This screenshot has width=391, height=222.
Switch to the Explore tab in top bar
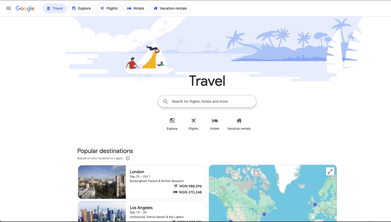(x=82, y=8)
